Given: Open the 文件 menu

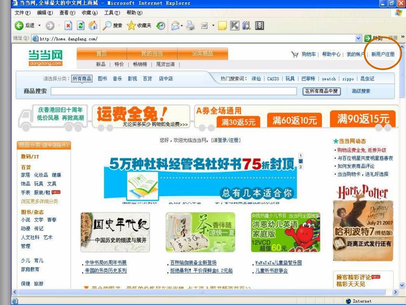Looking at the screenshot, I should pyautogui.click(x=23, y=13).
